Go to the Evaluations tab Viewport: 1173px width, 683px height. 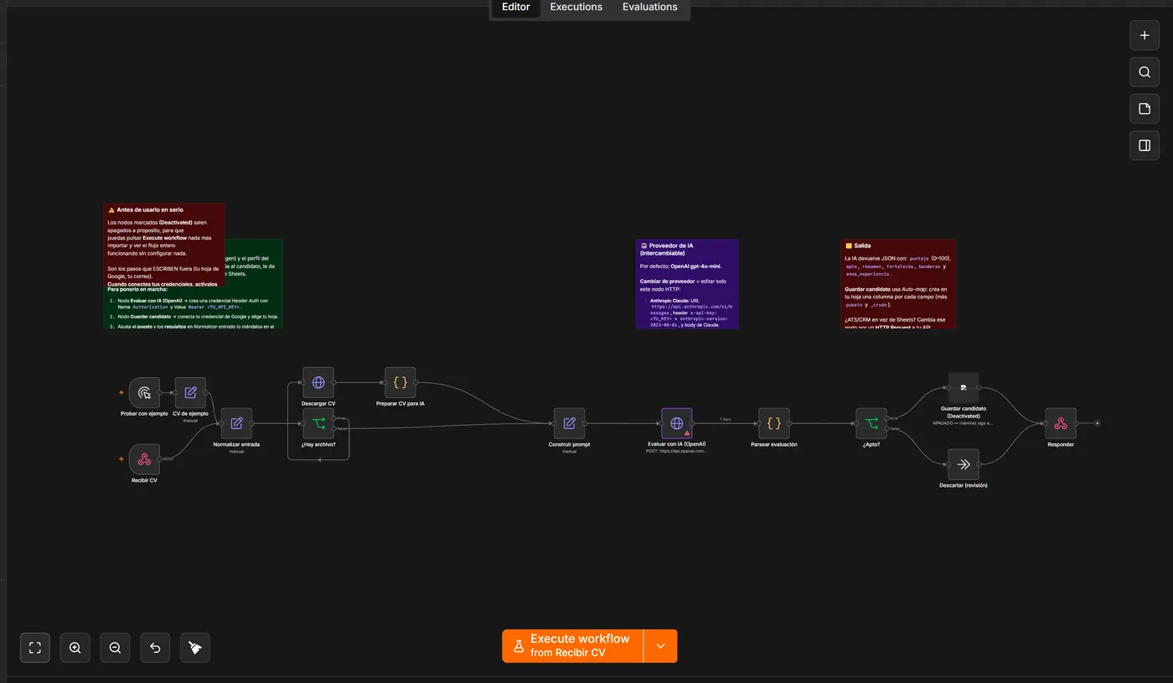649,8
